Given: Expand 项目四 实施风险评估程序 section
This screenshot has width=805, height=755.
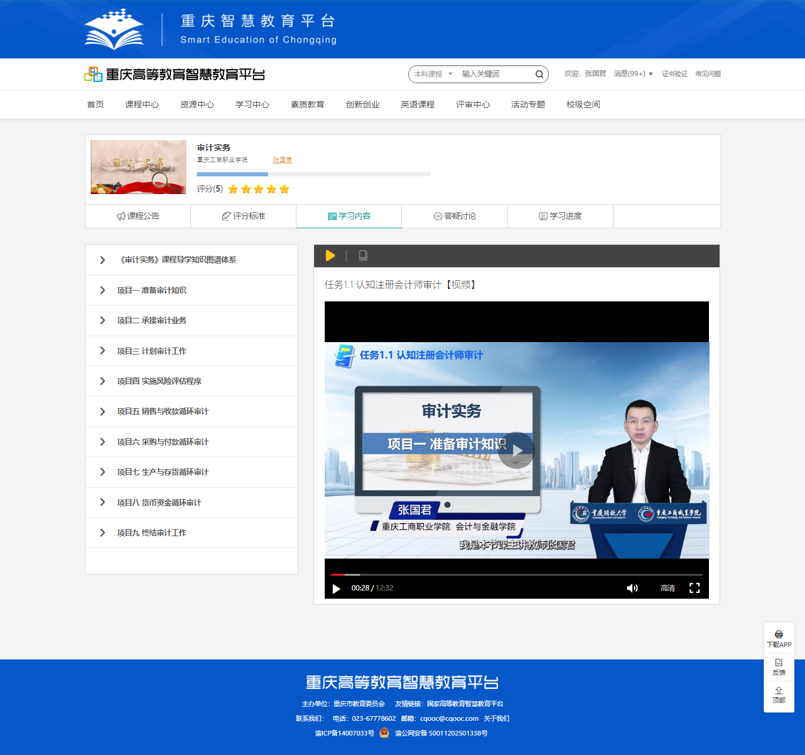Looking at the screenshot, I should [x=192, y=381].
